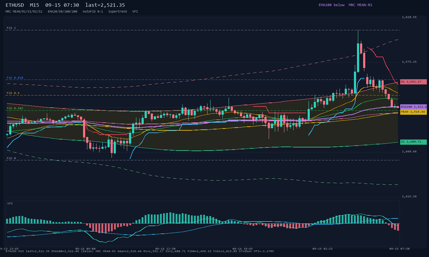
Task: Click the 'Fib 0' level label
Action: (11, 158)
